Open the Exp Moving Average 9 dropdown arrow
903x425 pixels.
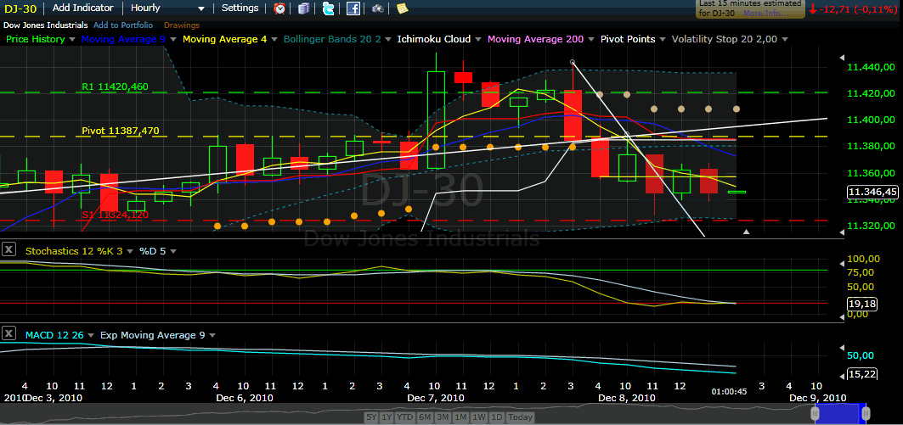(x=212, y=335)
